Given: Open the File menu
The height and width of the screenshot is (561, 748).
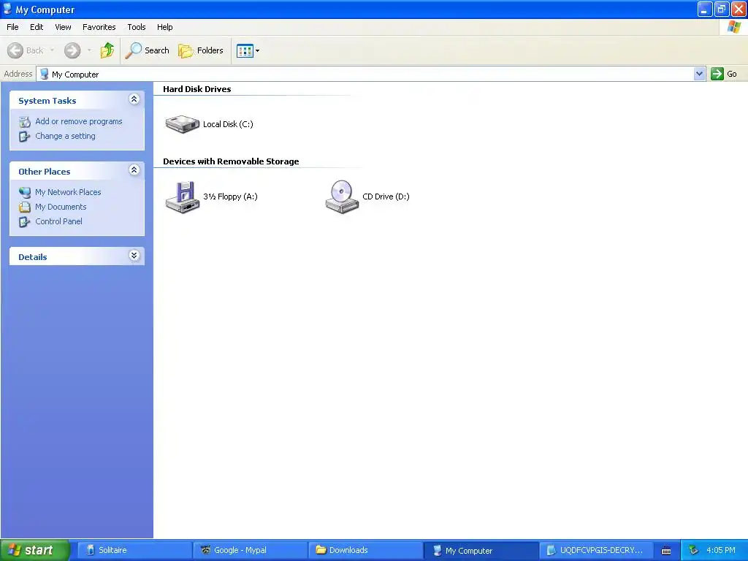Looking at the screenshot, I should pyautogui.click(x=13, y=27).
